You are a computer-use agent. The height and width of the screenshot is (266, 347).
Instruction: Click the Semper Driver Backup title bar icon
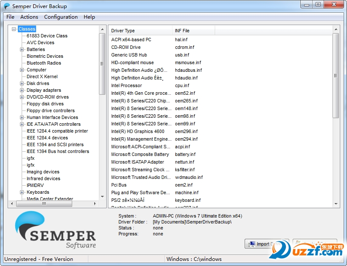click(7, 6)
